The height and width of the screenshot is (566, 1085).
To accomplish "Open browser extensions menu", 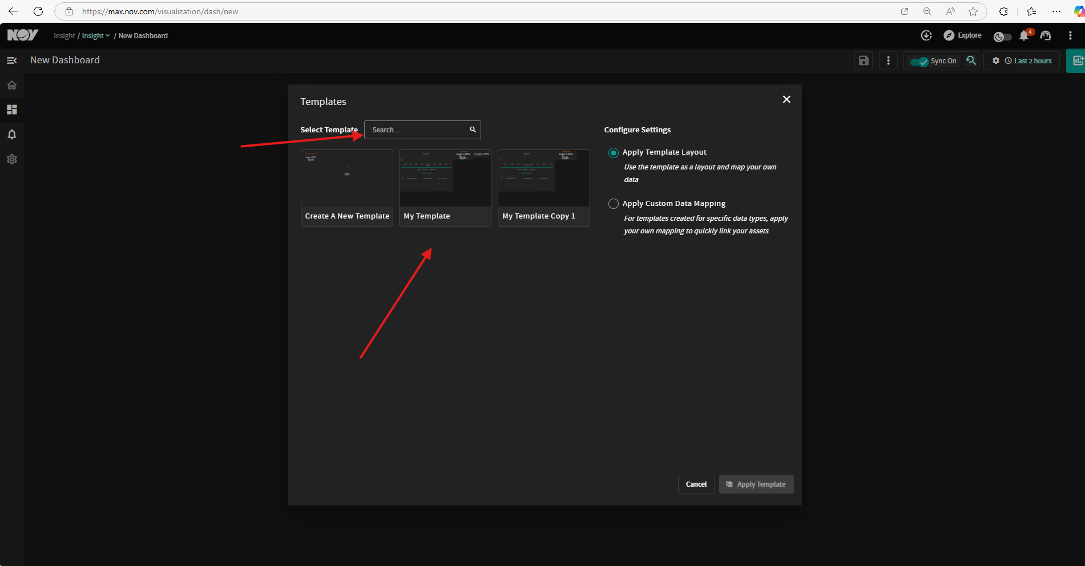I will coord(1003,11).
